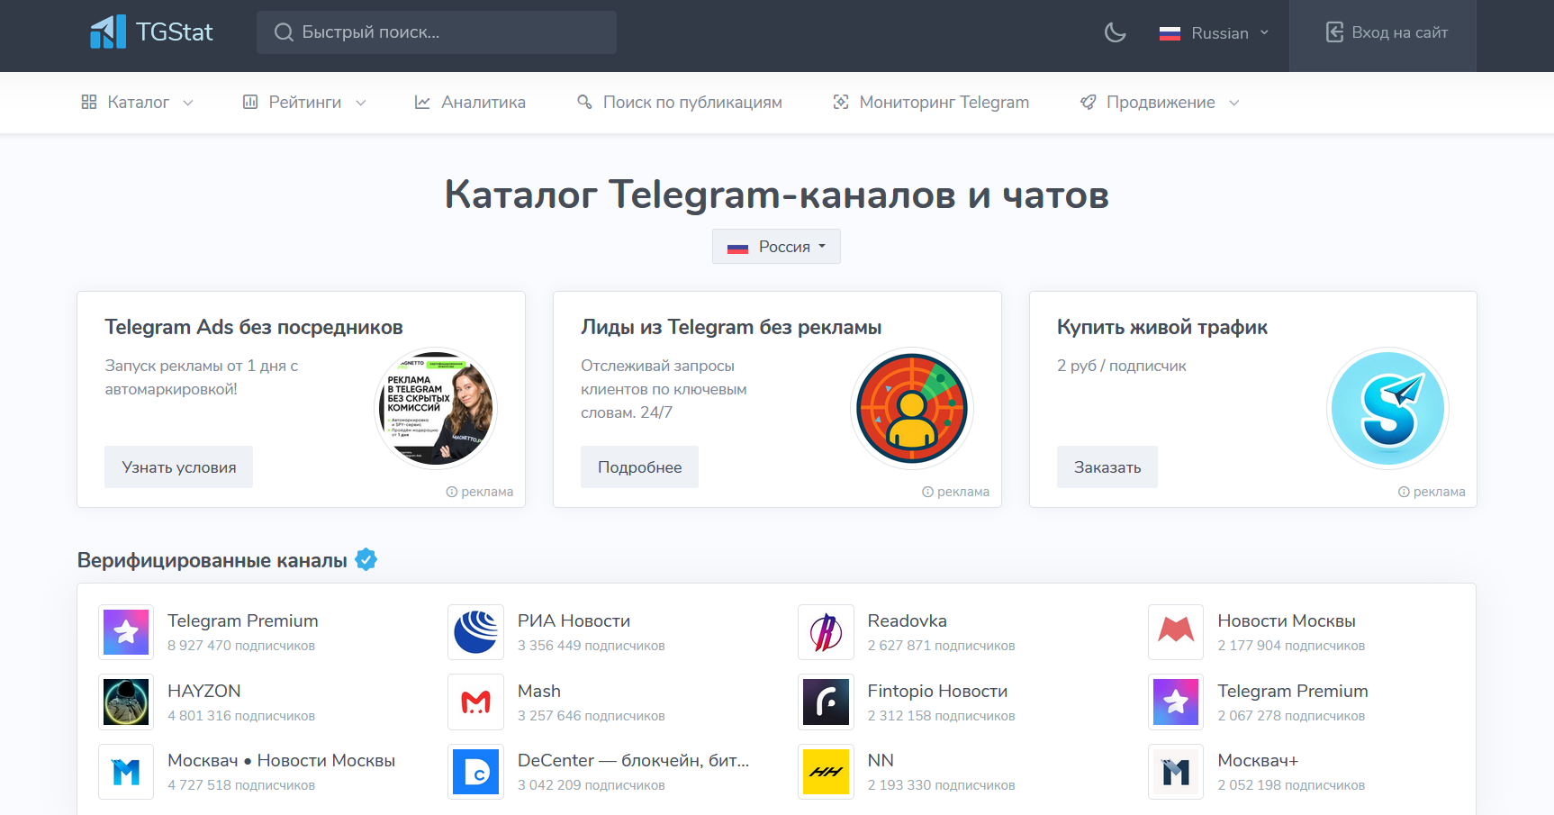1554x815 pixels.
Task: Open the Москвач+ channel title
Action: pos(1257,761)
